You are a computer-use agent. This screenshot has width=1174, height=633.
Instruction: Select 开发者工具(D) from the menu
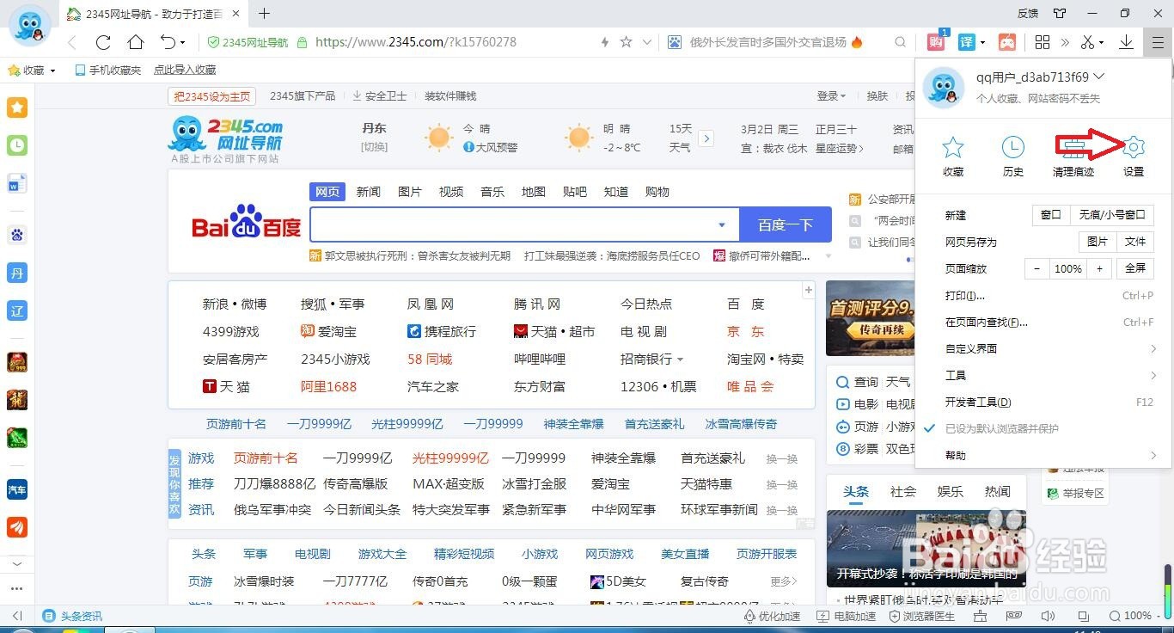980,401
